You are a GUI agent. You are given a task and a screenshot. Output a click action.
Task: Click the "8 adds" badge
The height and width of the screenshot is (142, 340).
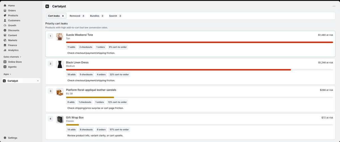pyautogui.click(x=71, y=102)
